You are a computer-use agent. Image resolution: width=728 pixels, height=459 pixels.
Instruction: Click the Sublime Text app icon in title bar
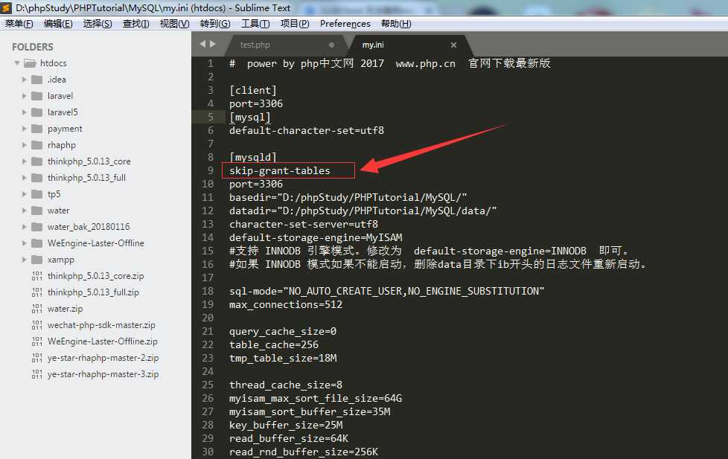(x=5, y=7)
